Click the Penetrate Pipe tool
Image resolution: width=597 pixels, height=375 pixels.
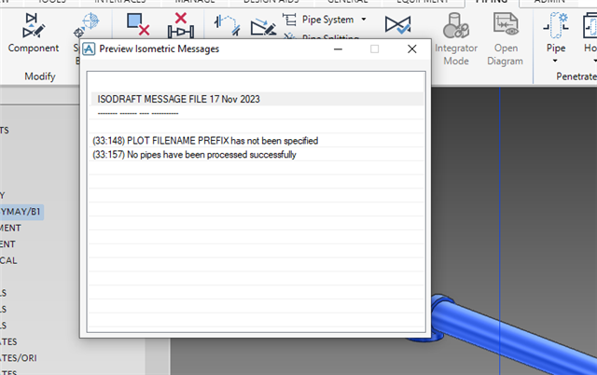pos(556,33)
